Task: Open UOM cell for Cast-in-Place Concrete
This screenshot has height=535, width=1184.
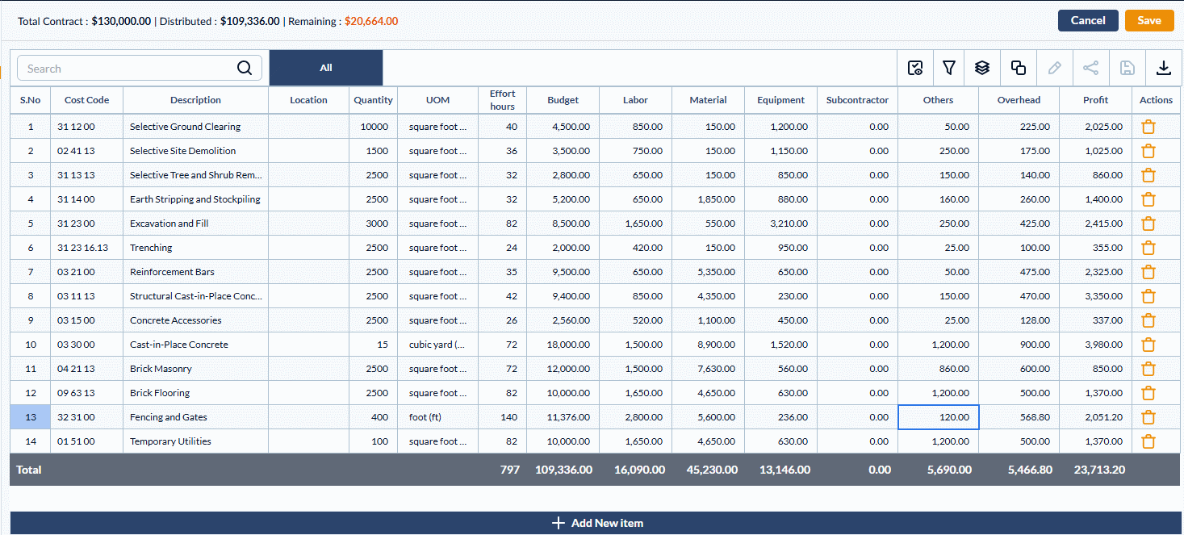Action: [x=437, y=345]
